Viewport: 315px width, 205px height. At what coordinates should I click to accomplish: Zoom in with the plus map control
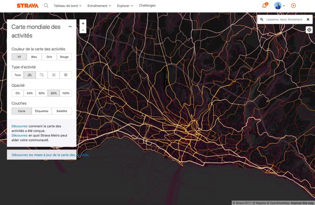click(x=83, y=23)
